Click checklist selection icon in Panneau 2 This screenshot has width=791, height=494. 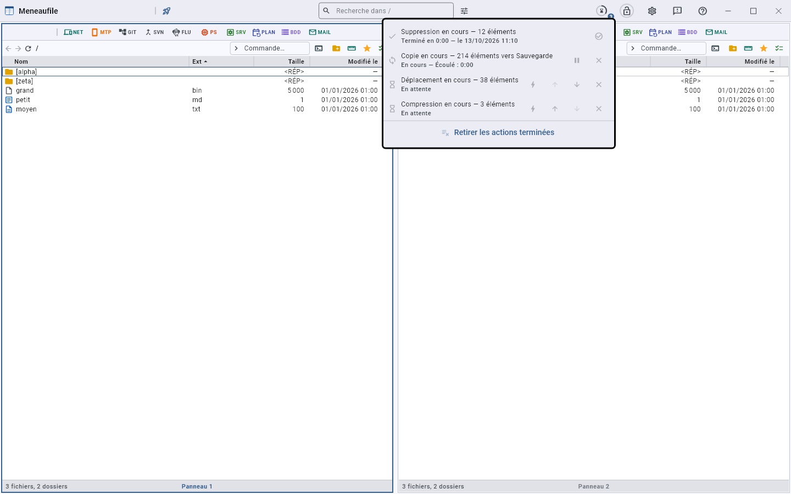[779, 48]
